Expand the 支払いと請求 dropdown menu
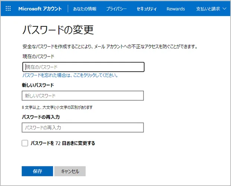 click(x=211, y=9)
